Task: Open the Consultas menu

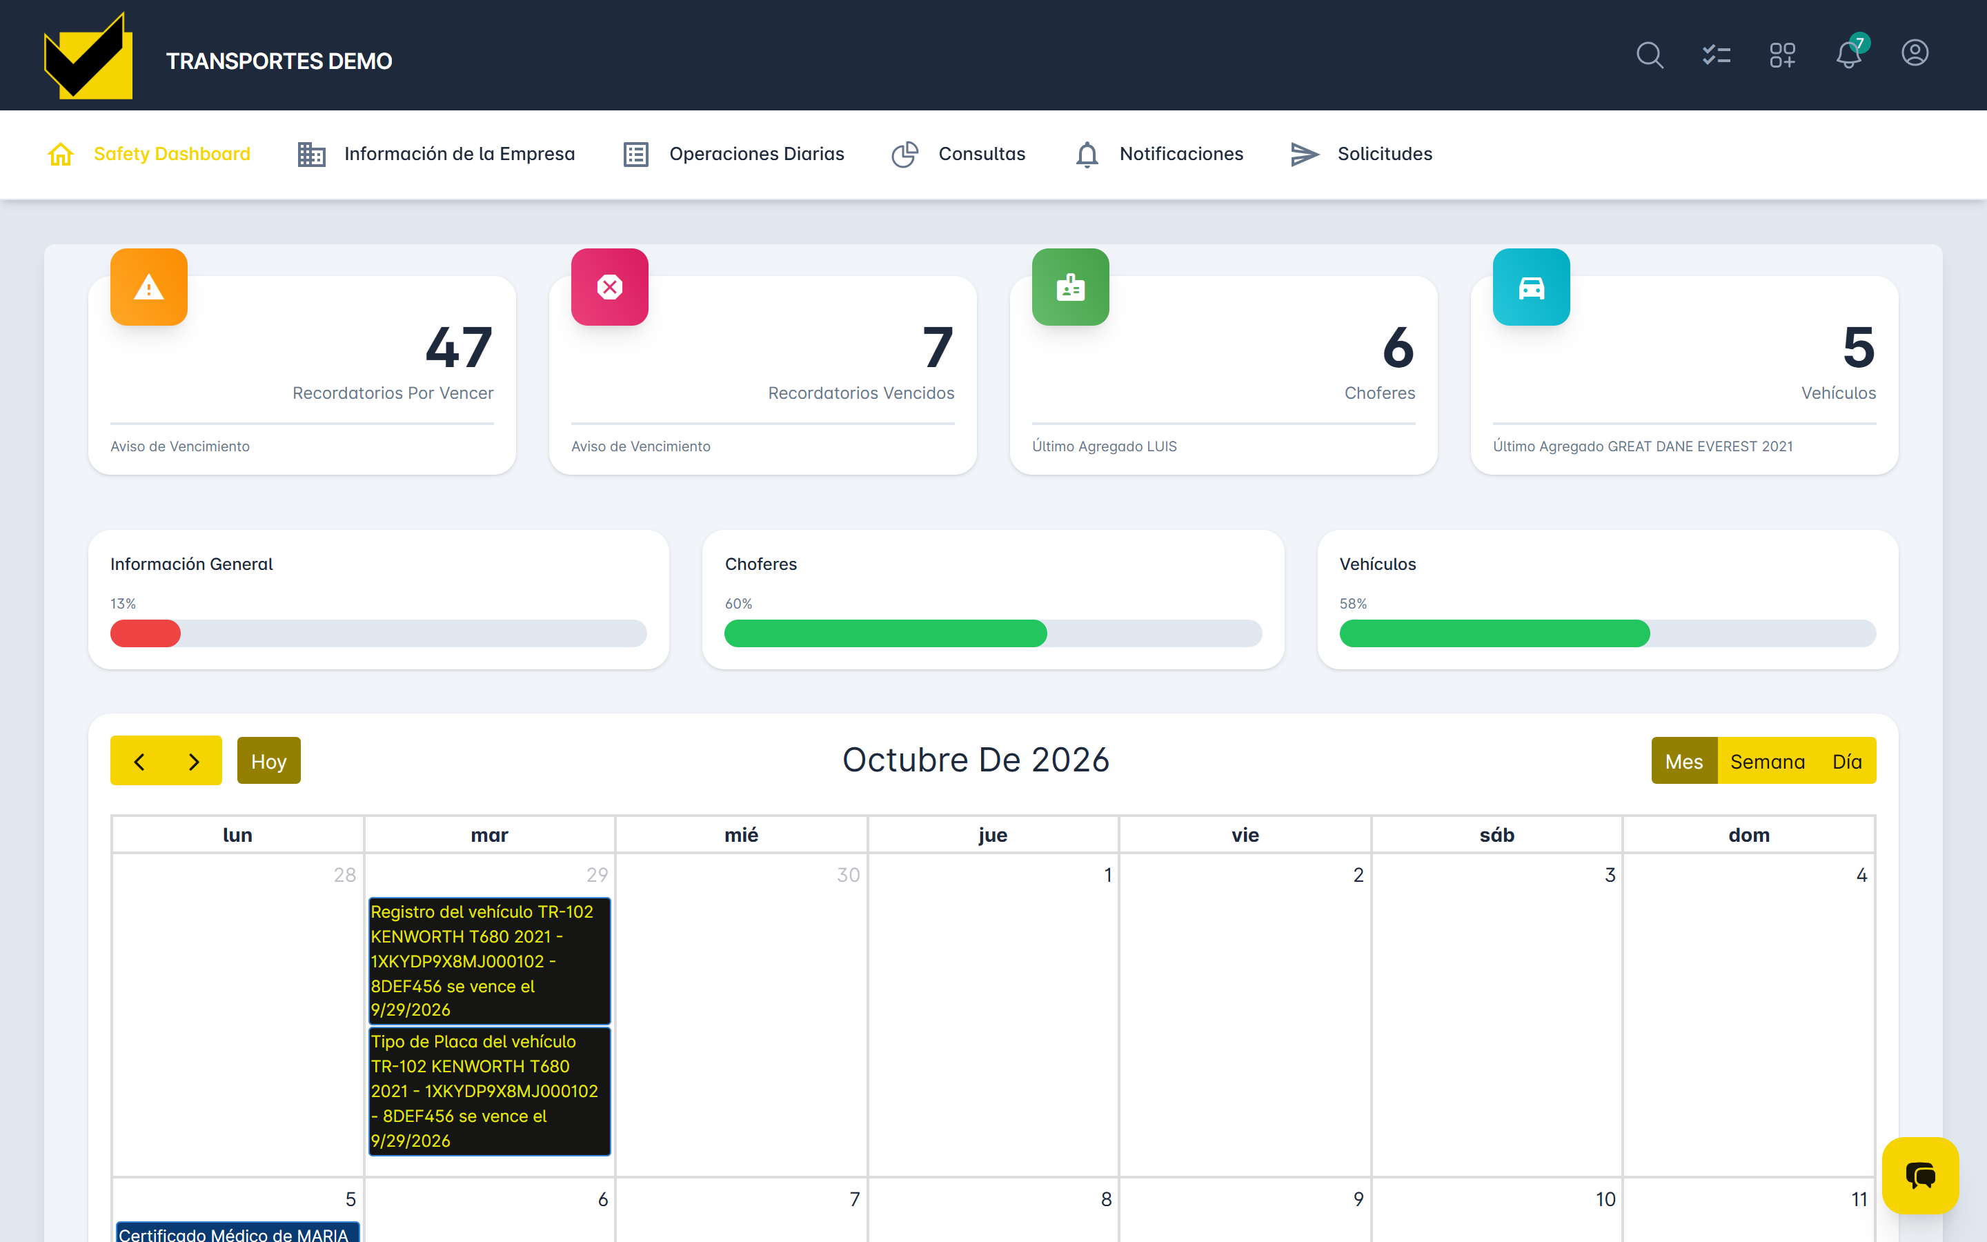Action: (981, 154)
